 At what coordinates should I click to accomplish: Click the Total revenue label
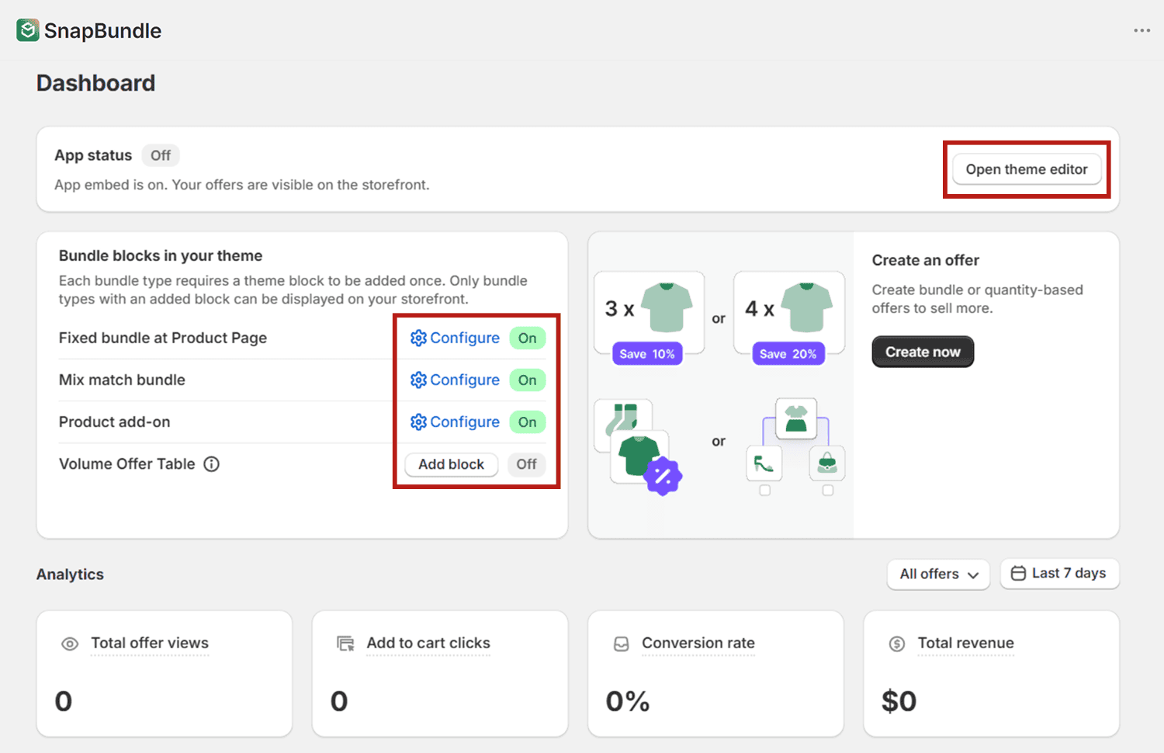click(x=966, y=643)
